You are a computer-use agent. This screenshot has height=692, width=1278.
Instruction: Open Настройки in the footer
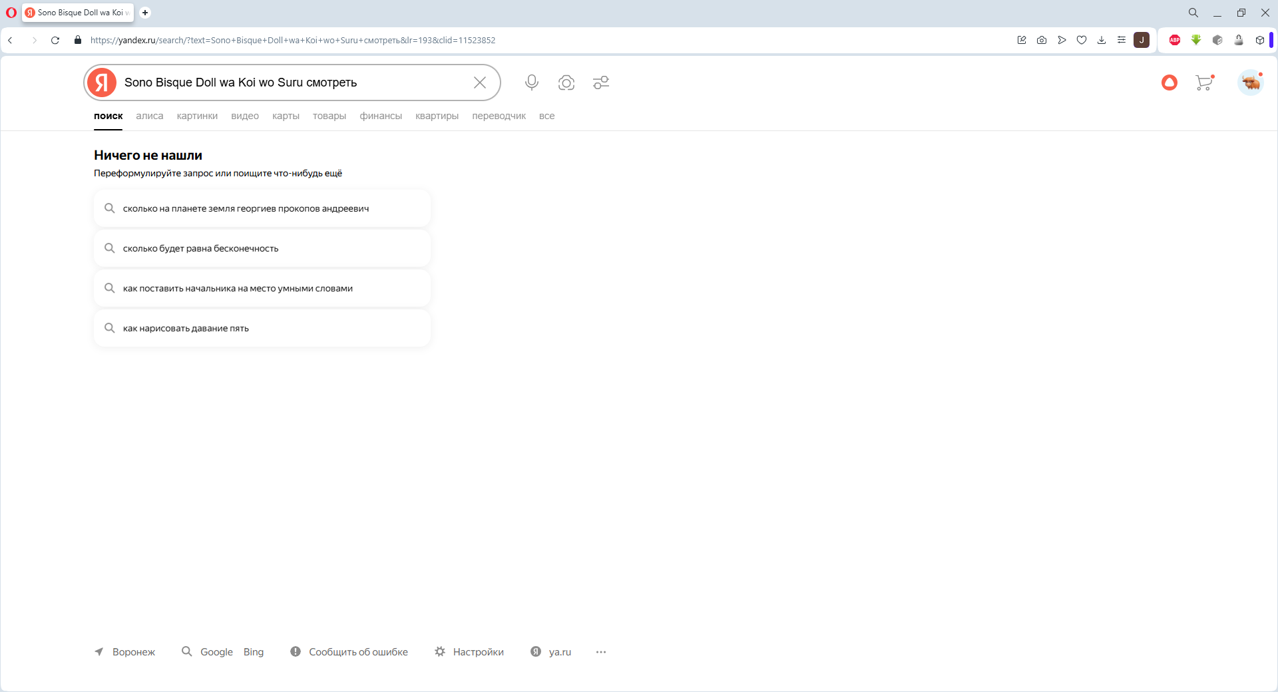pos(478,652)
